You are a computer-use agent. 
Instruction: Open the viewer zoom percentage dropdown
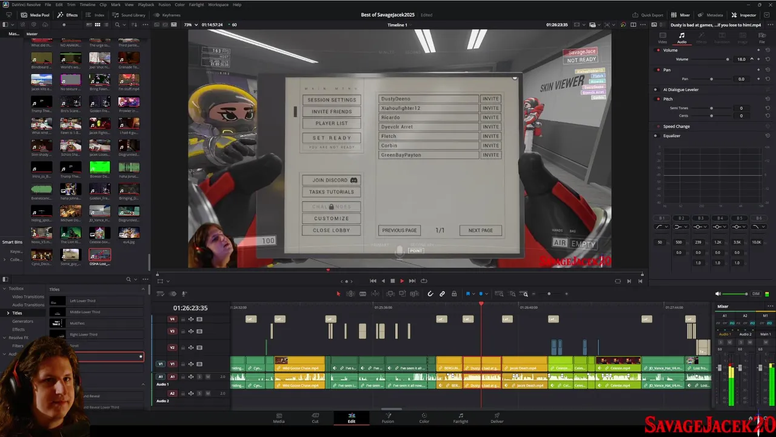(x=190, y=25)
